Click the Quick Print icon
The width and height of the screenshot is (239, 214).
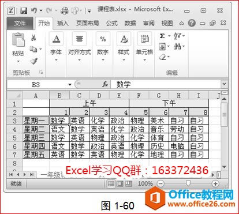click(64, 10)
